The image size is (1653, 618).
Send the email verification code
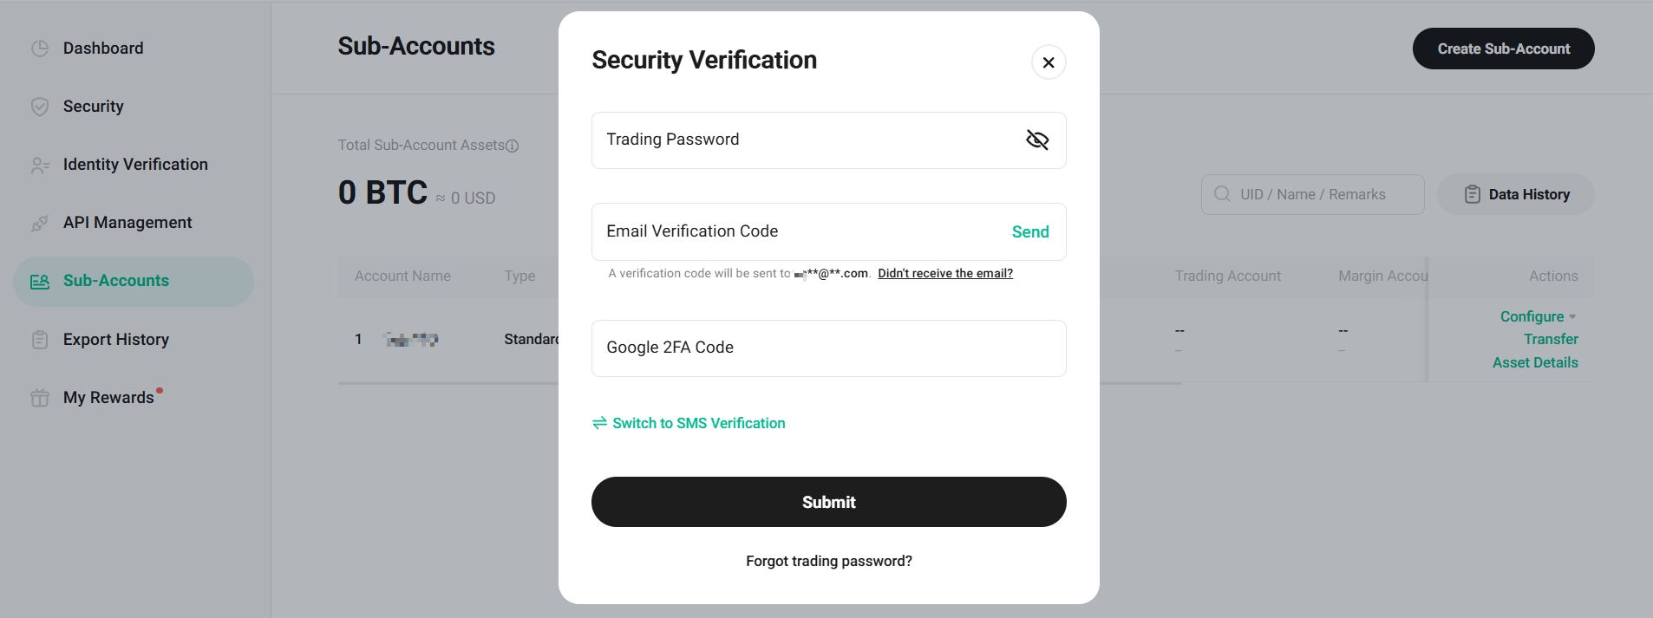[x=1030, y=231]
